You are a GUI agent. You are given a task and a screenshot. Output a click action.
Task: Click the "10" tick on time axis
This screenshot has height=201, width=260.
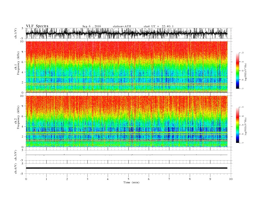pyautogui.click(x=231, y=179)
